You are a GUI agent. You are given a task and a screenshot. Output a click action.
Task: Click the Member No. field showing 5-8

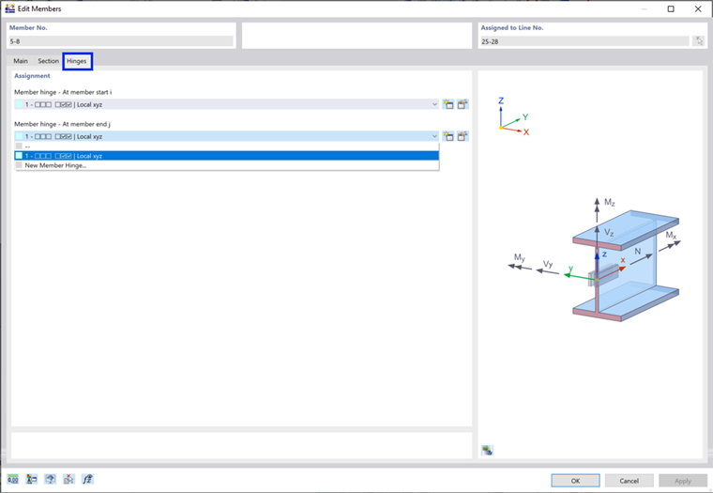click(121, 41)
